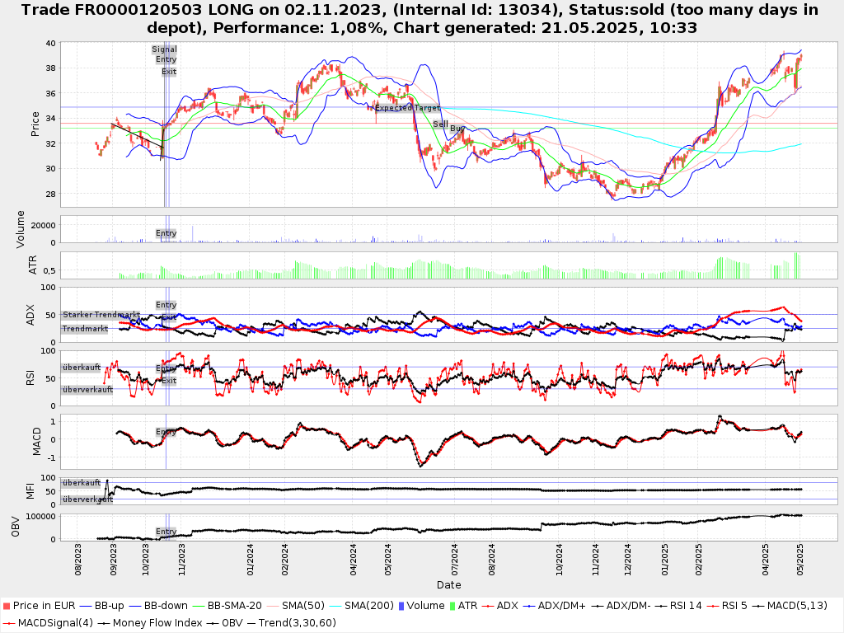This screenshot has width=844, height=633.
Task: Click the überverkauft label in the RSI panel
Action: (x=87, y=390)
